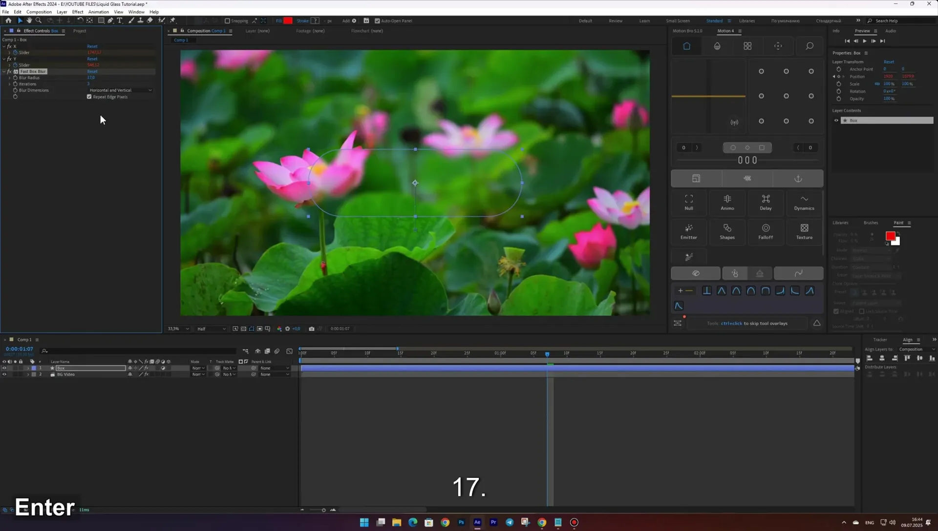
Task: Click the Motion 4 Falloff tool
Action: click(766, 231)
